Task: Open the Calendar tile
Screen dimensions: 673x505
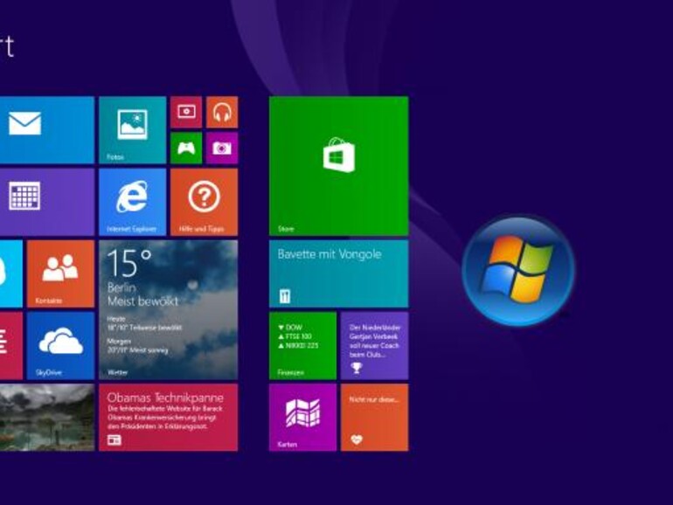Action: point(47,202)
